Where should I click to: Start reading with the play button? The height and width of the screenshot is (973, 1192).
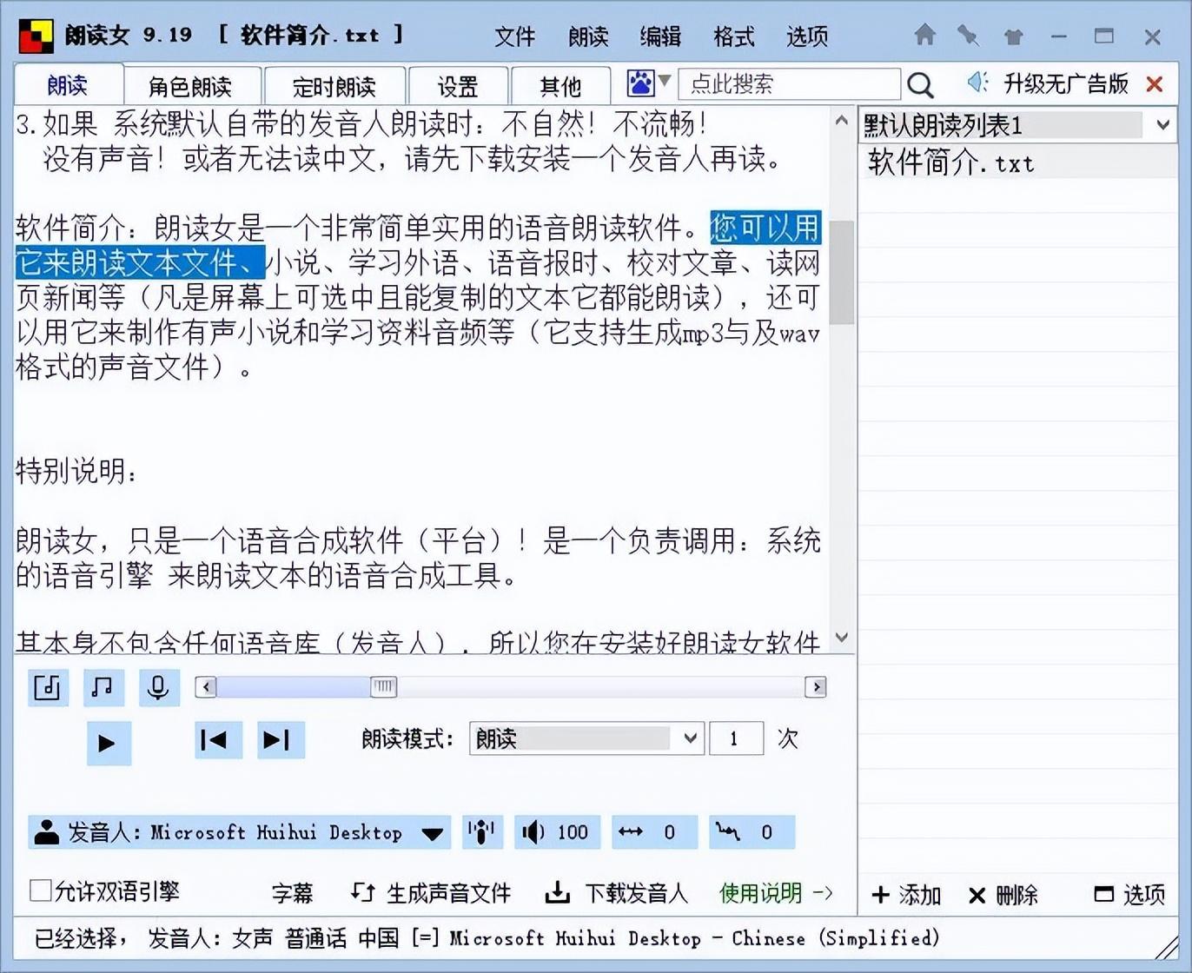[x=109, y=743]
